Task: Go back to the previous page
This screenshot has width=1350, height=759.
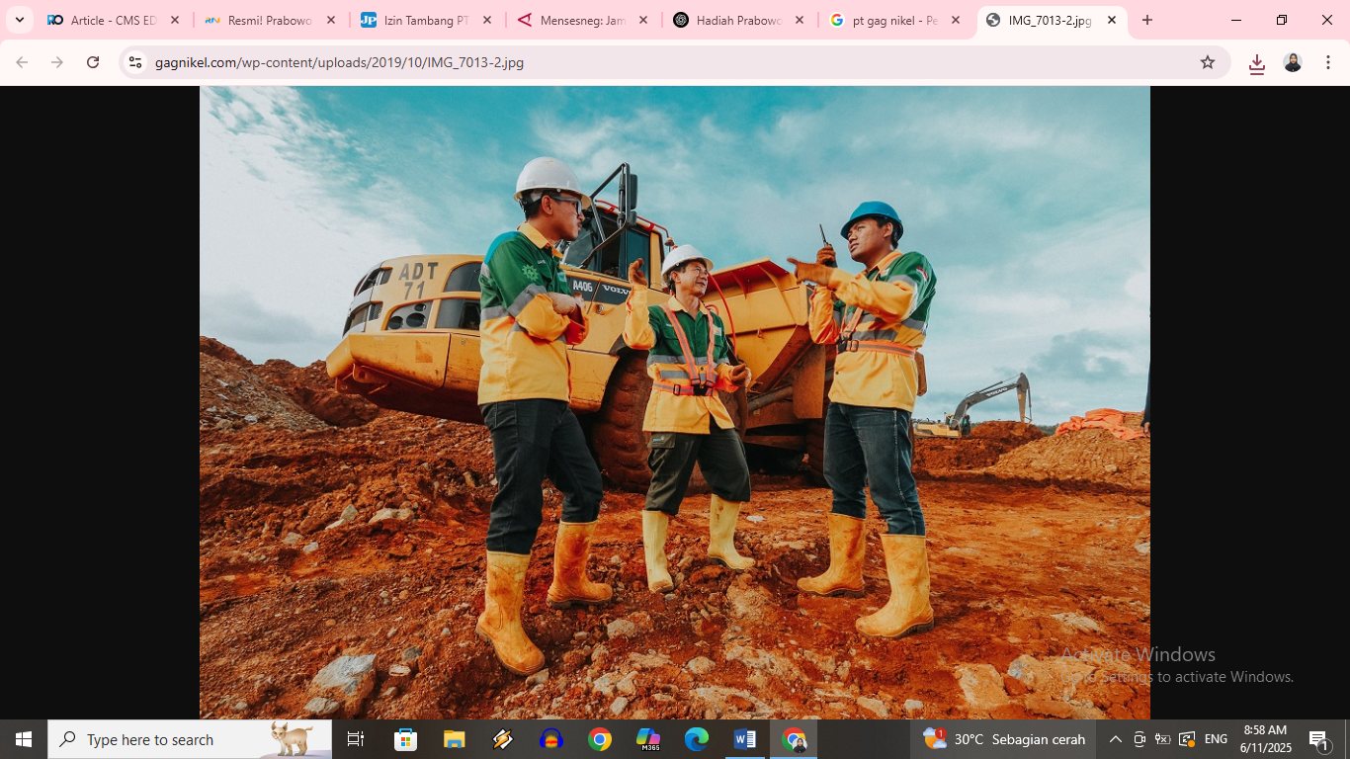Action: tap(22, 62)
